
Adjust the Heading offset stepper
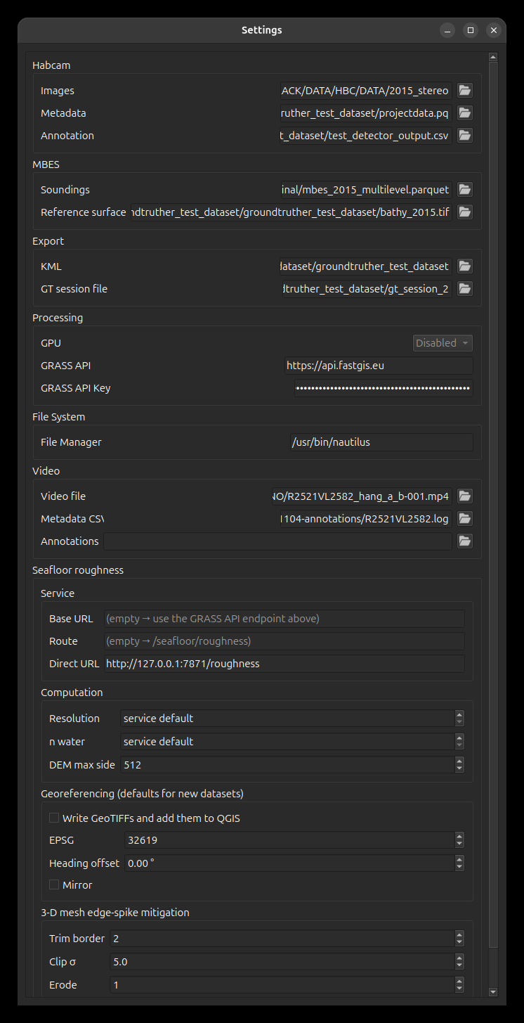[459, 863]
